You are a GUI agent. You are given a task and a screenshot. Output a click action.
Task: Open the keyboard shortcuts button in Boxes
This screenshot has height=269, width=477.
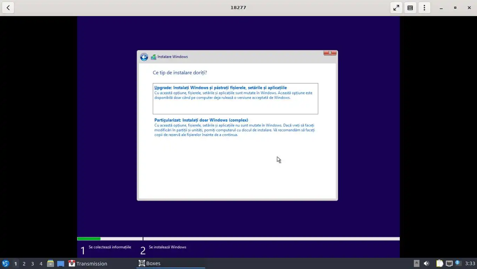(410, 8)
